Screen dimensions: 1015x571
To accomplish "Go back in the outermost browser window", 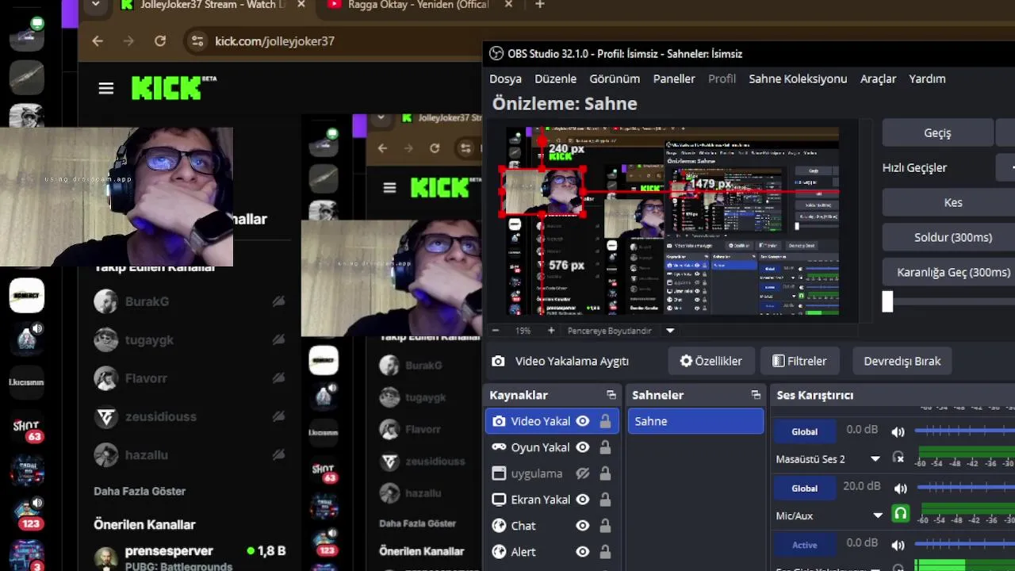I will click(x=98, y=41).
